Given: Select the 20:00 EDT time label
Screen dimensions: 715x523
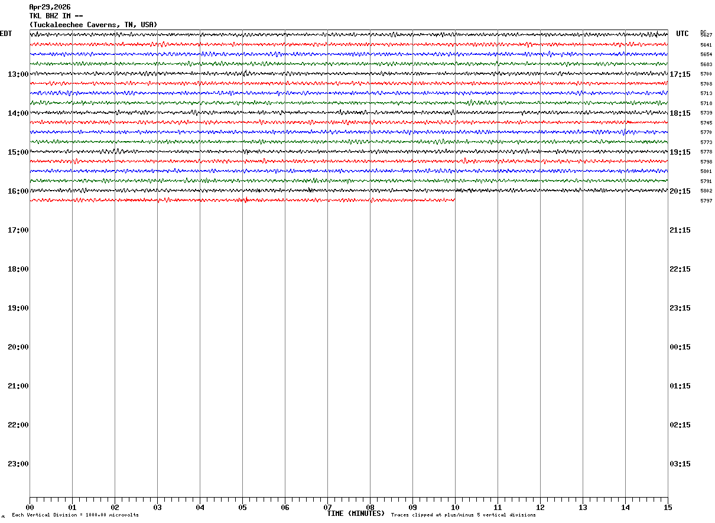Looking at the screenshot, I should click(18, 347).
